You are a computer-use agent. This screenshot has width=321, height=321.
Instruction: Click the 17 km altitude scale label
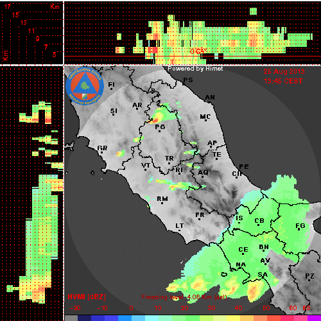[7, 6]
